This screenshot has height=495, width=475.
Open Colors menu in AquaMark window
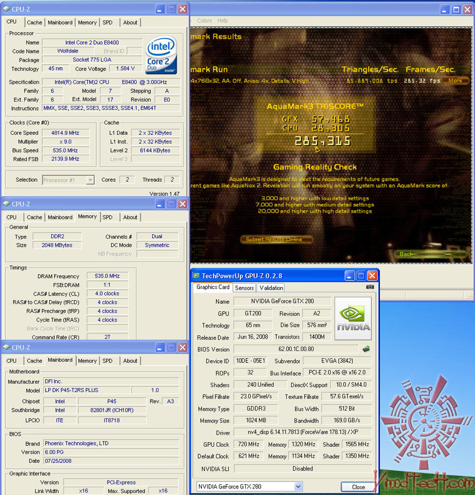(204, 21)
